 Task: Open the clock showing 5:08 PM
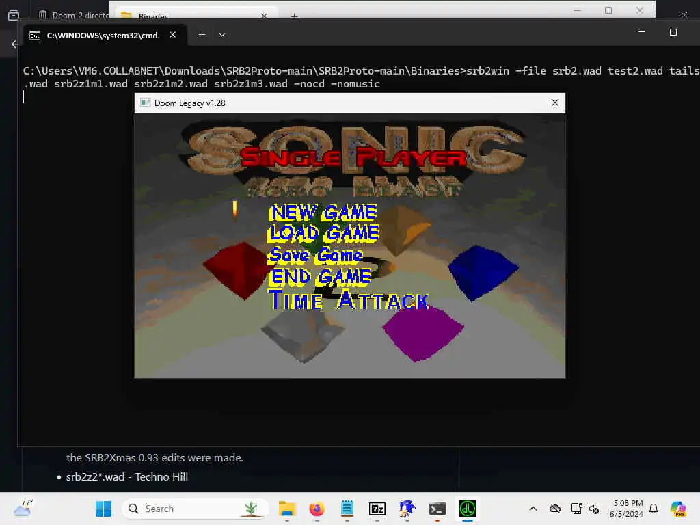(x=627, y=509)
